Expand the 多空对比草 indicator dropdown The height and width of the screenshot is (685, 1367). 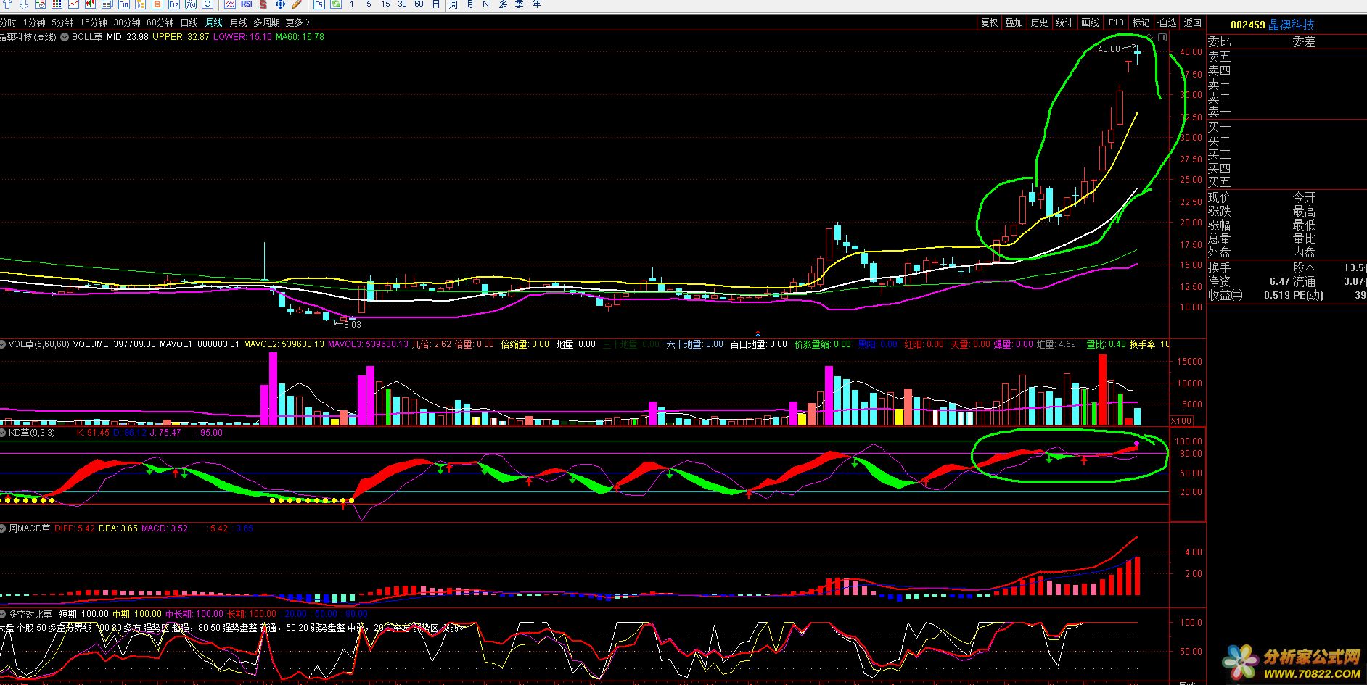(4, 614)
